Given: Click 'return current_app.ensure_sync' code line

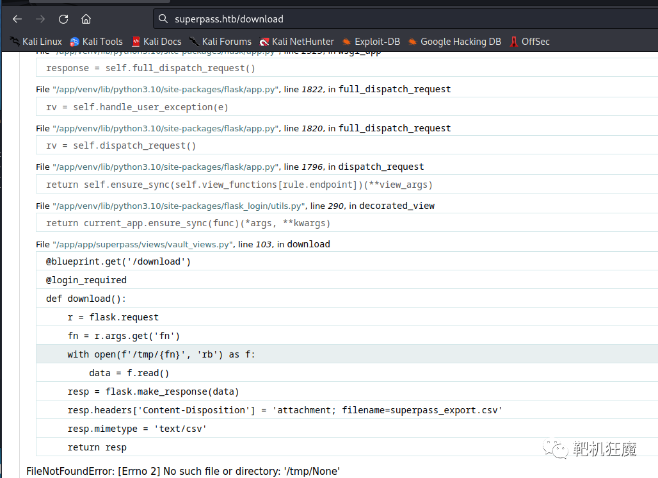Looking at the screenshot, I should 347,223.
